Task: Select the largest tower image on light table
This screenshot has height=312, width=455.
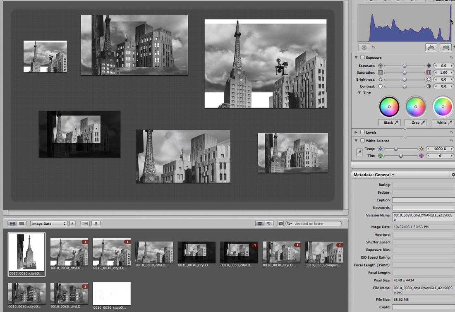Action: pos(266,64)
